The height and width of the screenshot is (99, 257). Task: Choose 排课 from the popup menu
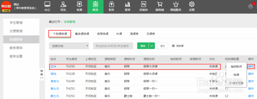point(236,75)
